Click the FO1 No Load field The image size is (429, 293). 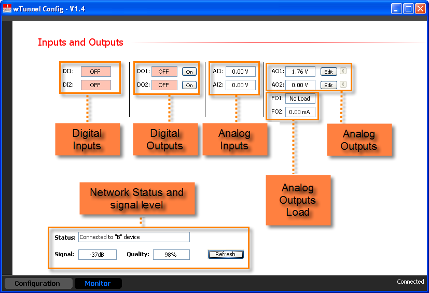[x=300, y=99]
